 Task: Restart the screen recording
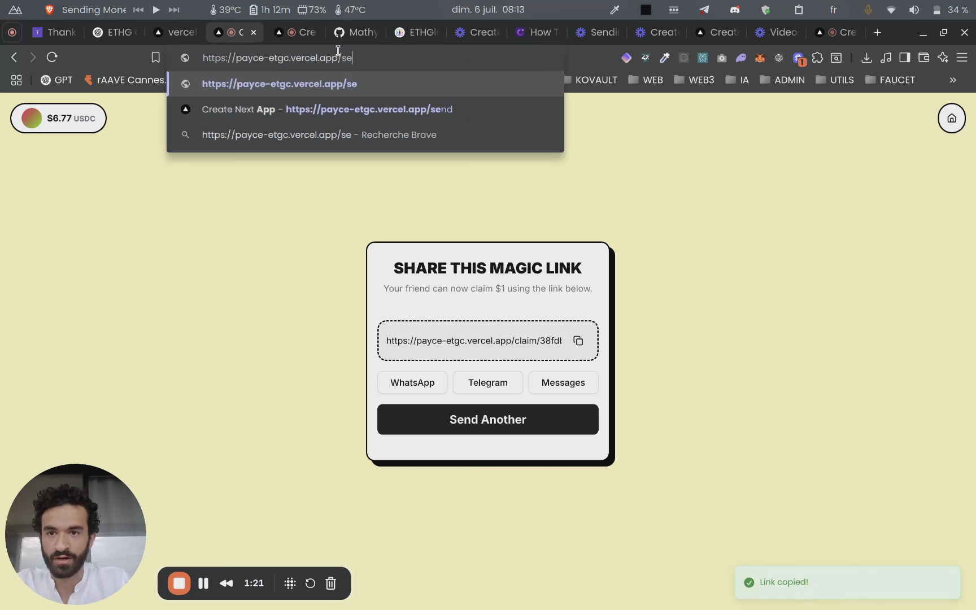310,583
